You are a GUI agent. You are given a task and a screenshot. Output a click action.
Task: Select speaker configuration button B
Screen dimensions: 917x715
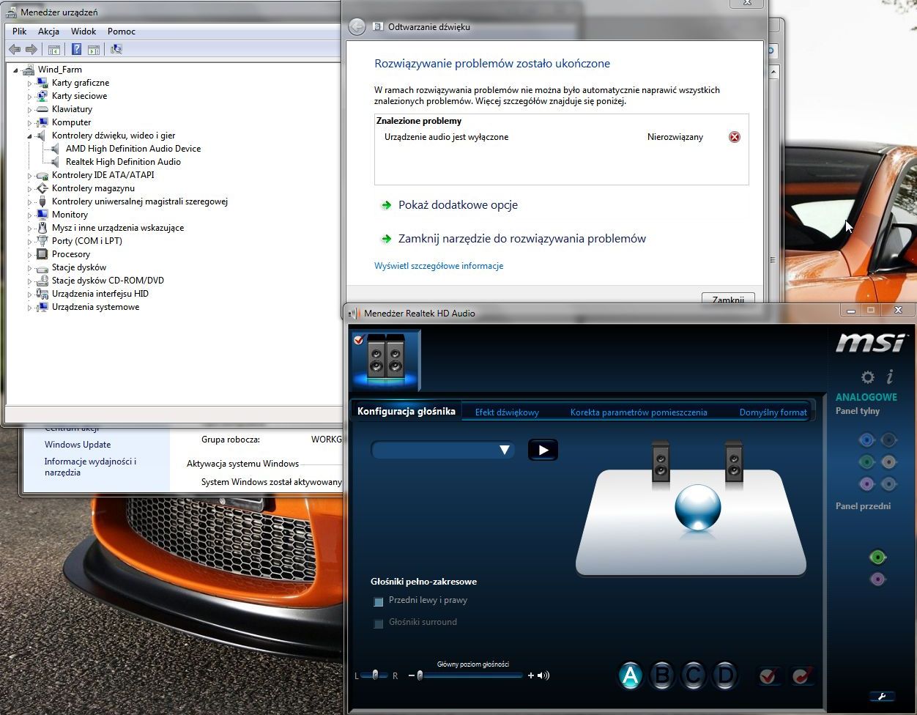click(661, 675)
